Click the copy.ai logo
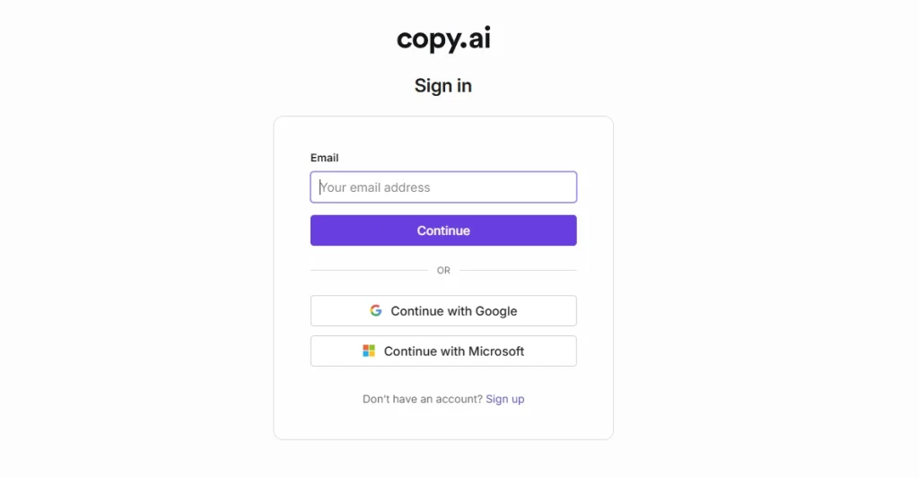The image size is (919, 477). 443,39
